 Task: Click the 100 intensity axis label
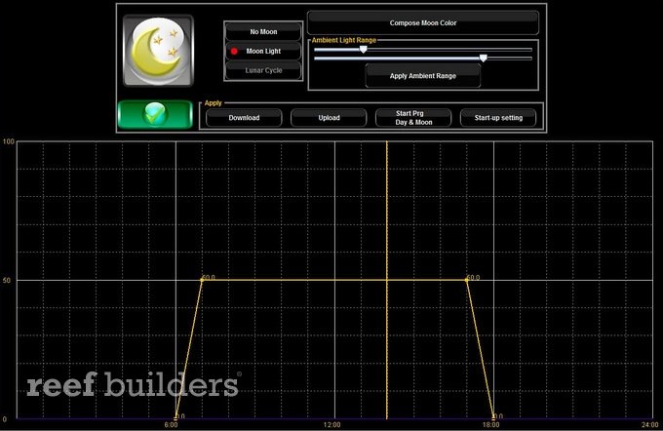pos(8,141)
